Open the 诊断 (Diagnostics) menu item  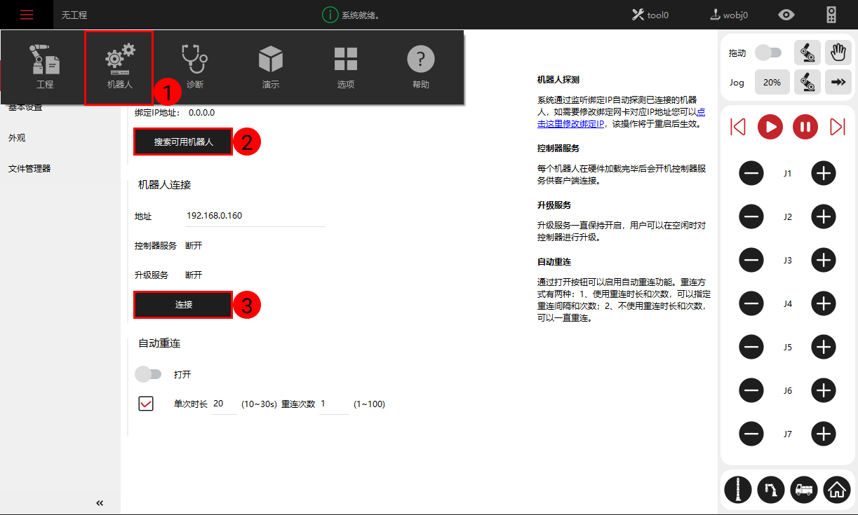[x=194, y=68]
